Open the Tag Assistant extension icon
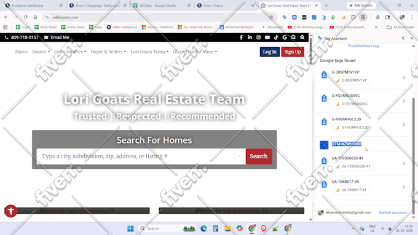The image size is (418, 235). pyautogui.click(x=285, y=17)
